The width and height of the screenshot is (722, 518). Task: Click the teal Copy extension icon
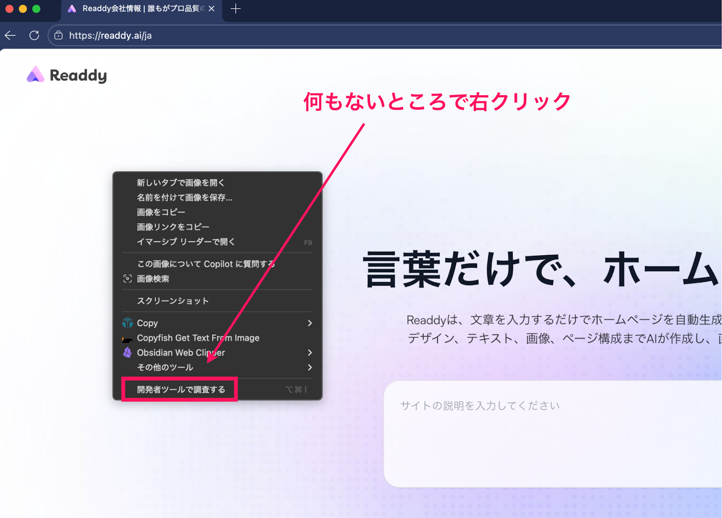click(127, 323)
